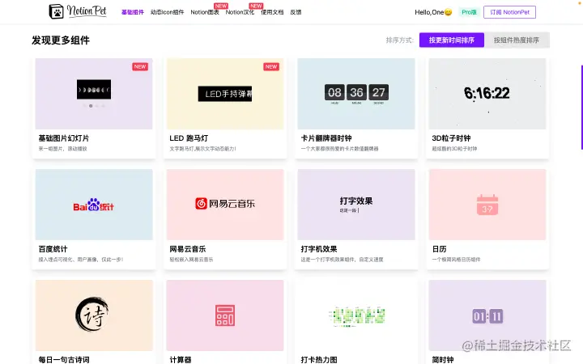Click the 基础图片幻灯片 title
Viewport: 583px width, 364px height.
pyautogui.click(x=64, y=138)
